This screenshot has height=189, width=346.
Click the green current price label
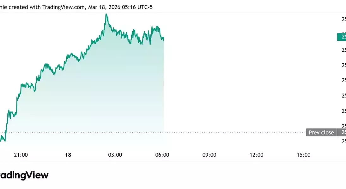click(342, 37)
